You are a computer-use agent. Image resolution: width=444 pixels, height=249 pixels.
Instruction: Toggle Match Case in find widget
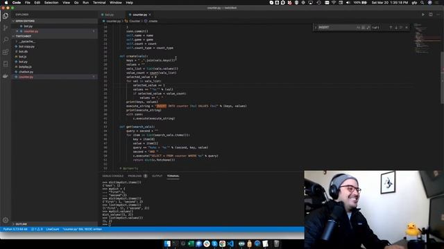coord(358,28)
